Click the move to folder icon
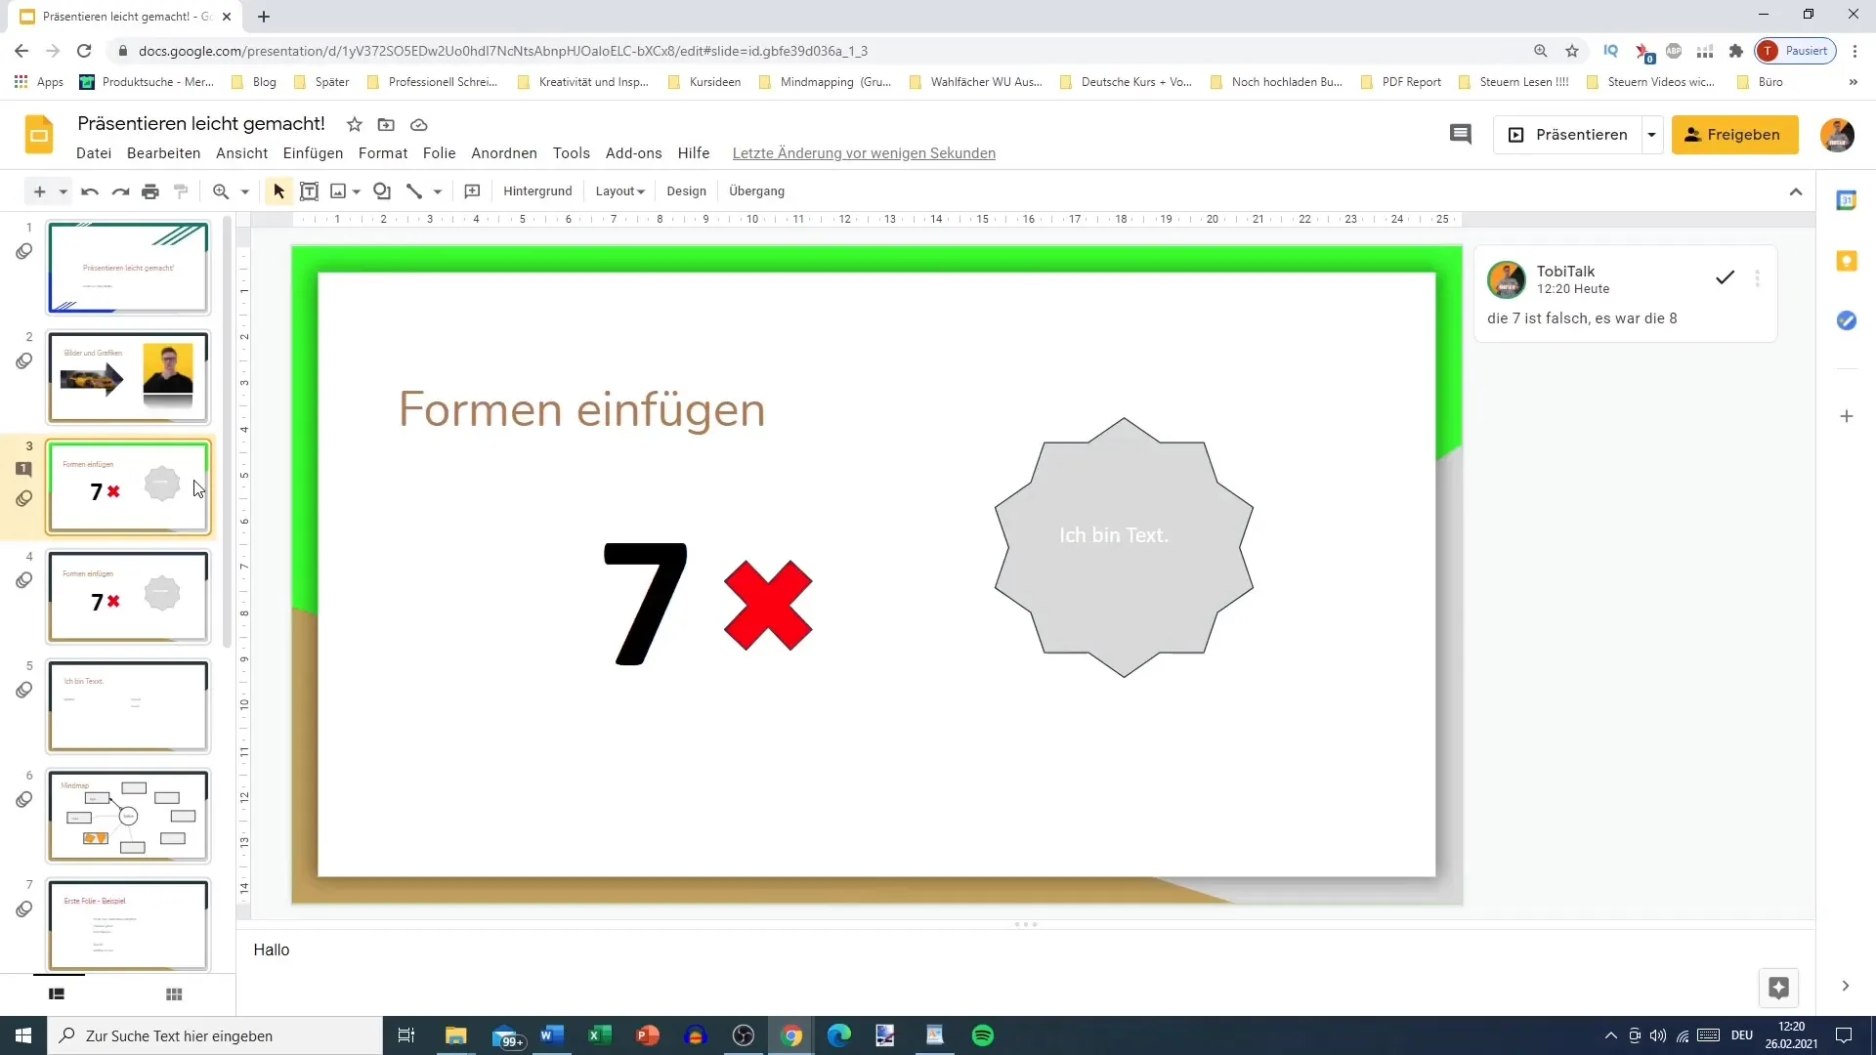 coord(386,125)
